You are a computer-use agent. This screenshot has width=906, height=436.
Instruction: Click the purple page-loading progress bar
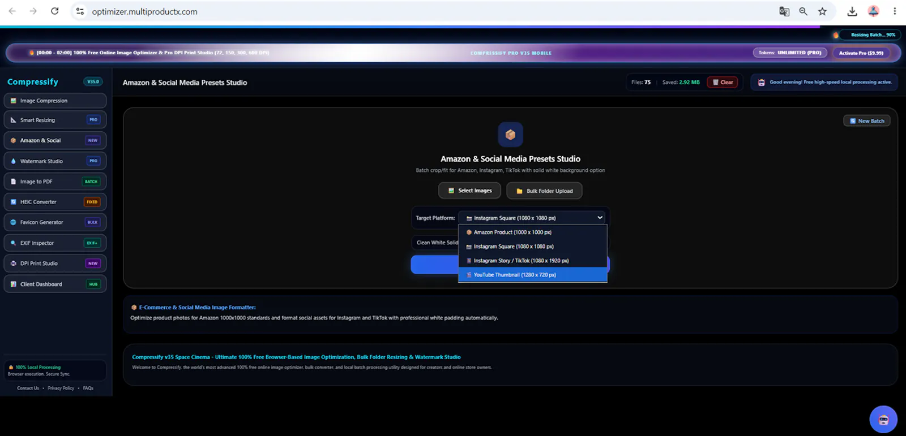(410, 27)
